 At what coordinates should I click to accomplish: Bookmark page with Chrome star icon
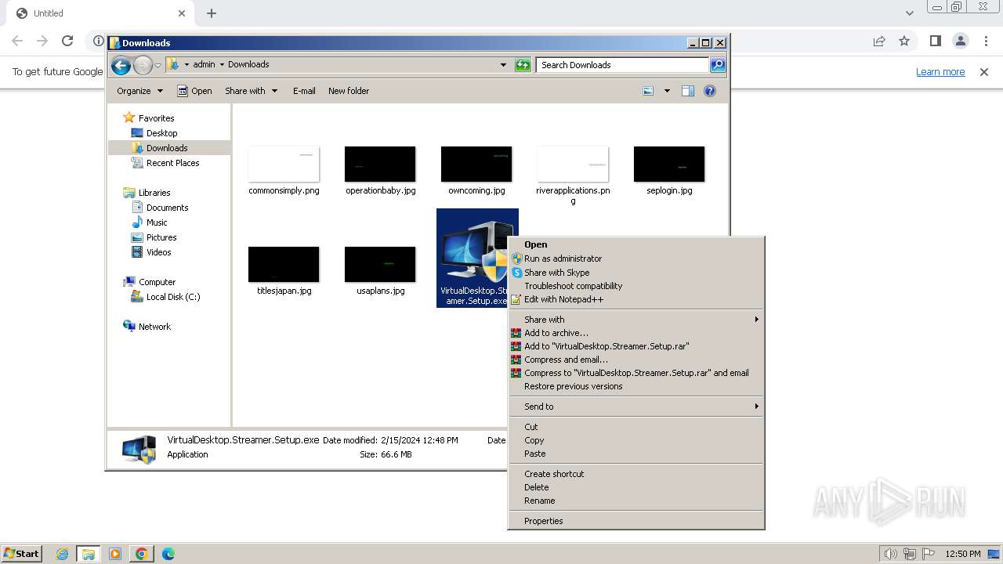pos(904,41)
